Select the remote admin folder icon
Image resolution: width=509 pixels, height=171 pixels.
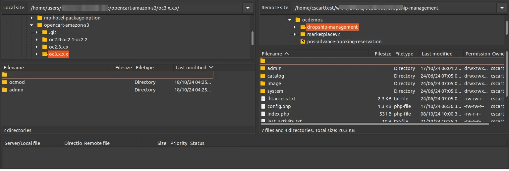[x=263, y=68]
